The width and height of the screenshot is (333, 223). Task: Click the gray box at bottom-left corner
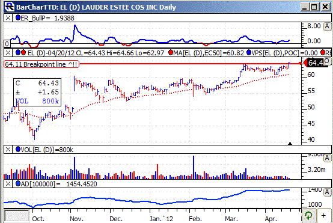(17, 216)
